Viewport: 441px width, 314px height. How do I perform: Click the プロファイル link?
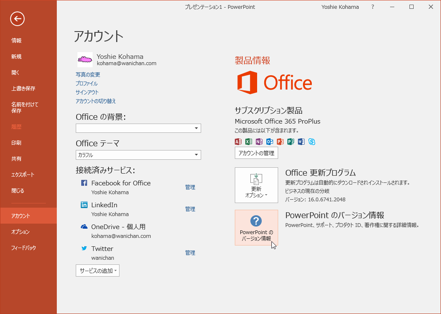(x=87, y=83)
